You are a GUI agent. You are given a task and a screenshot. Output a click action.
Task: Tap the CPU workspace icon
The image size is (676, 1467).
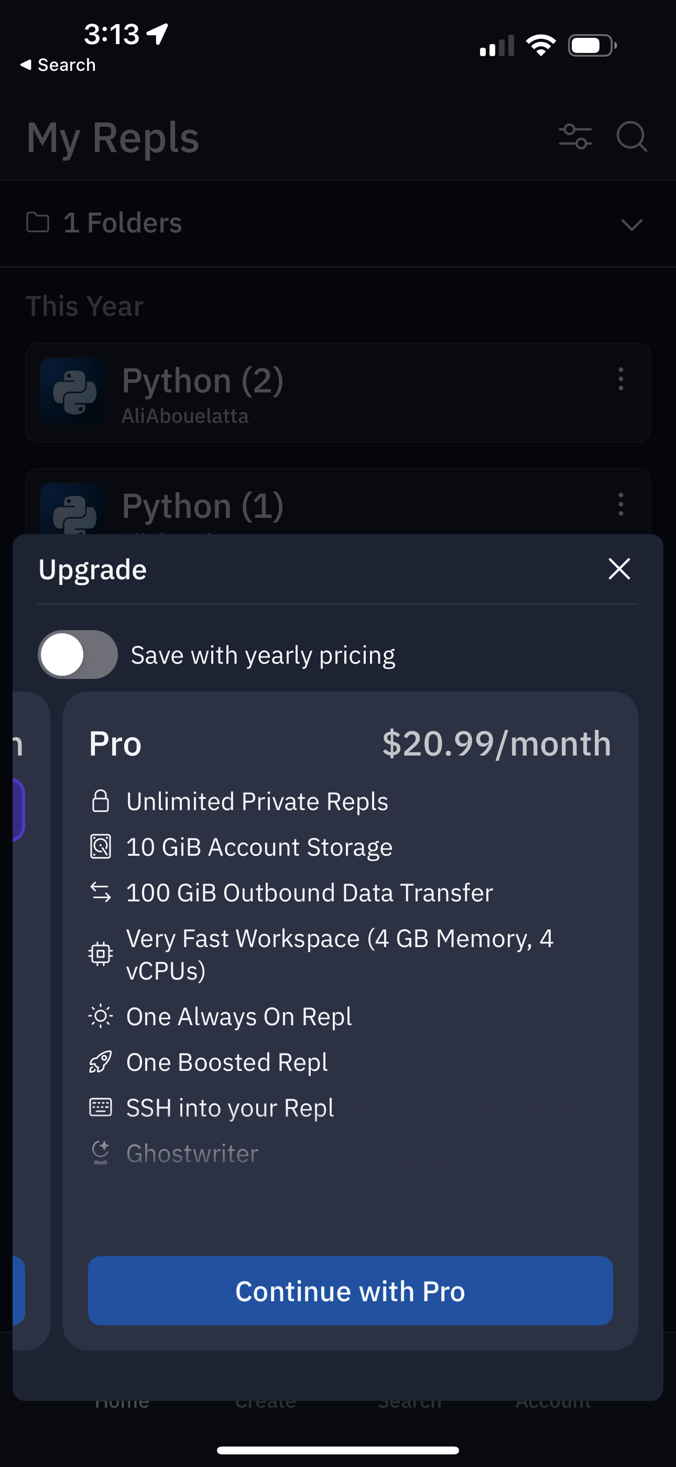coord(101,953)
